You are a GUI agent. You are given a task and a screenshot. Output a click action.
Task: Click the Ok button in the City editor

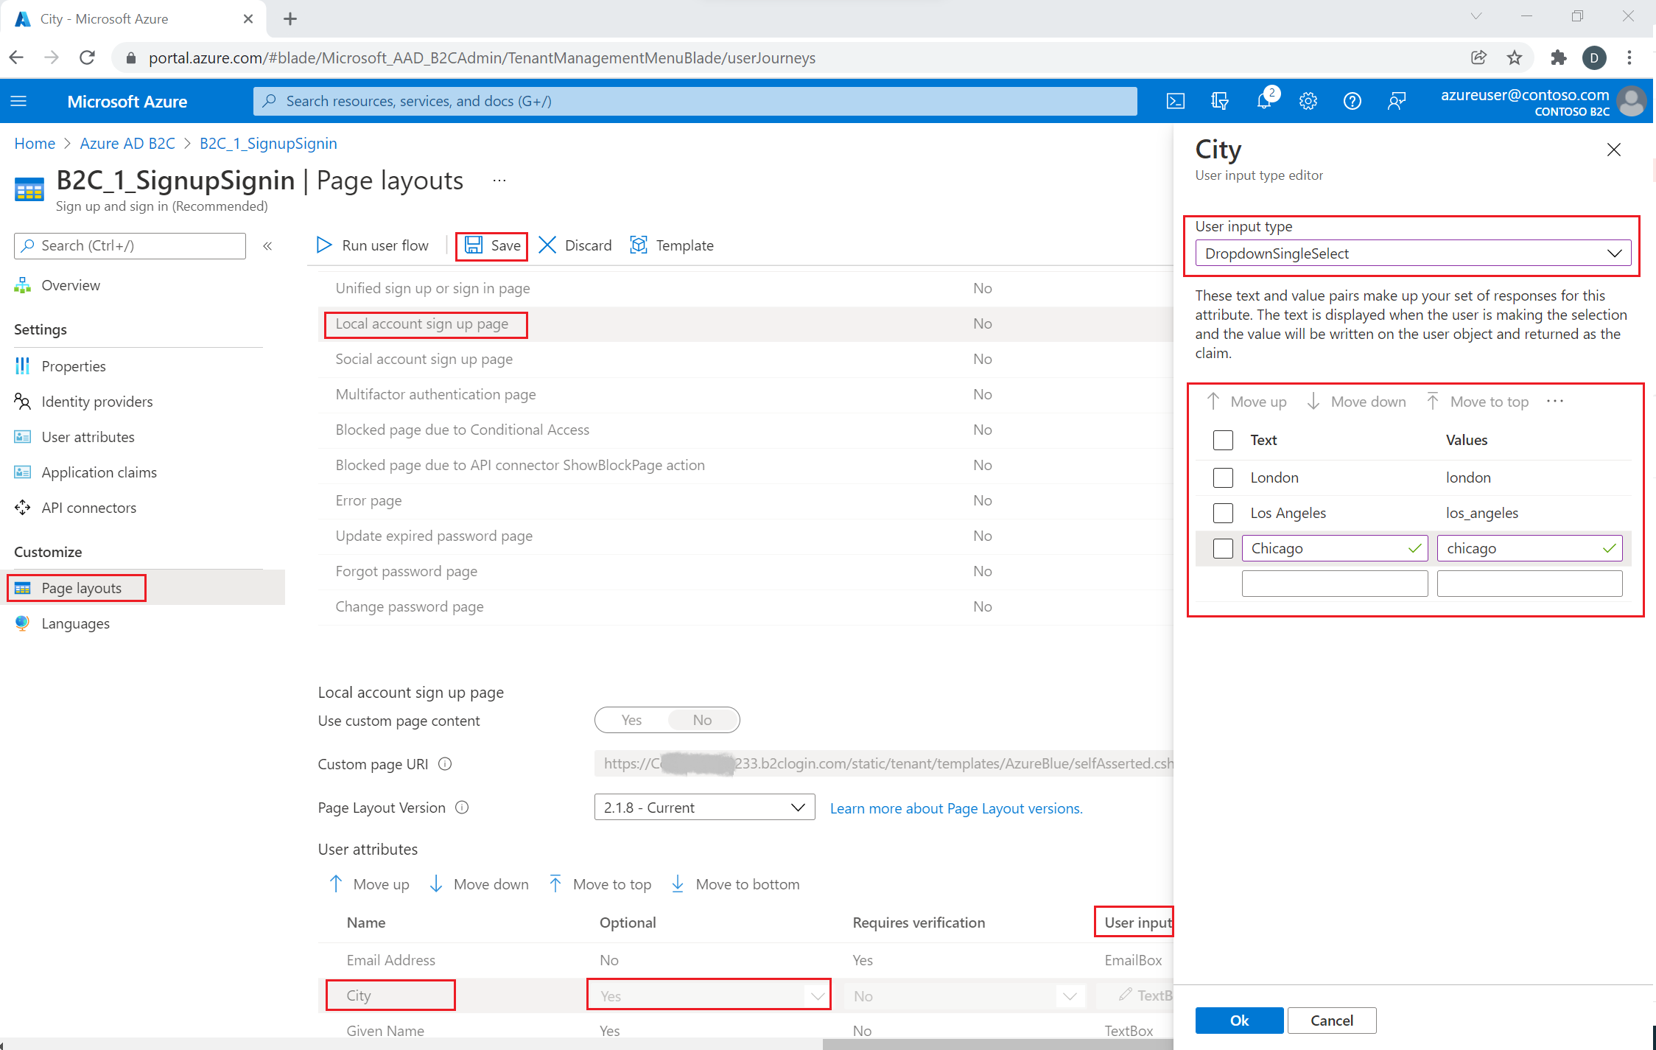(x=1238, y=1020)
